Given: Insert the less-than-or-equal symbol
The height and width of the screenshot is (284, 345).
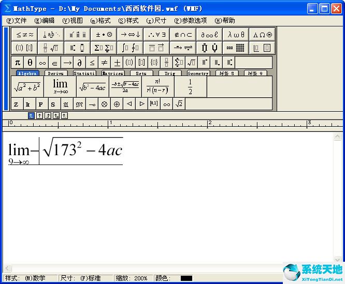Looking at the screenshot, I should coord(92,63).
